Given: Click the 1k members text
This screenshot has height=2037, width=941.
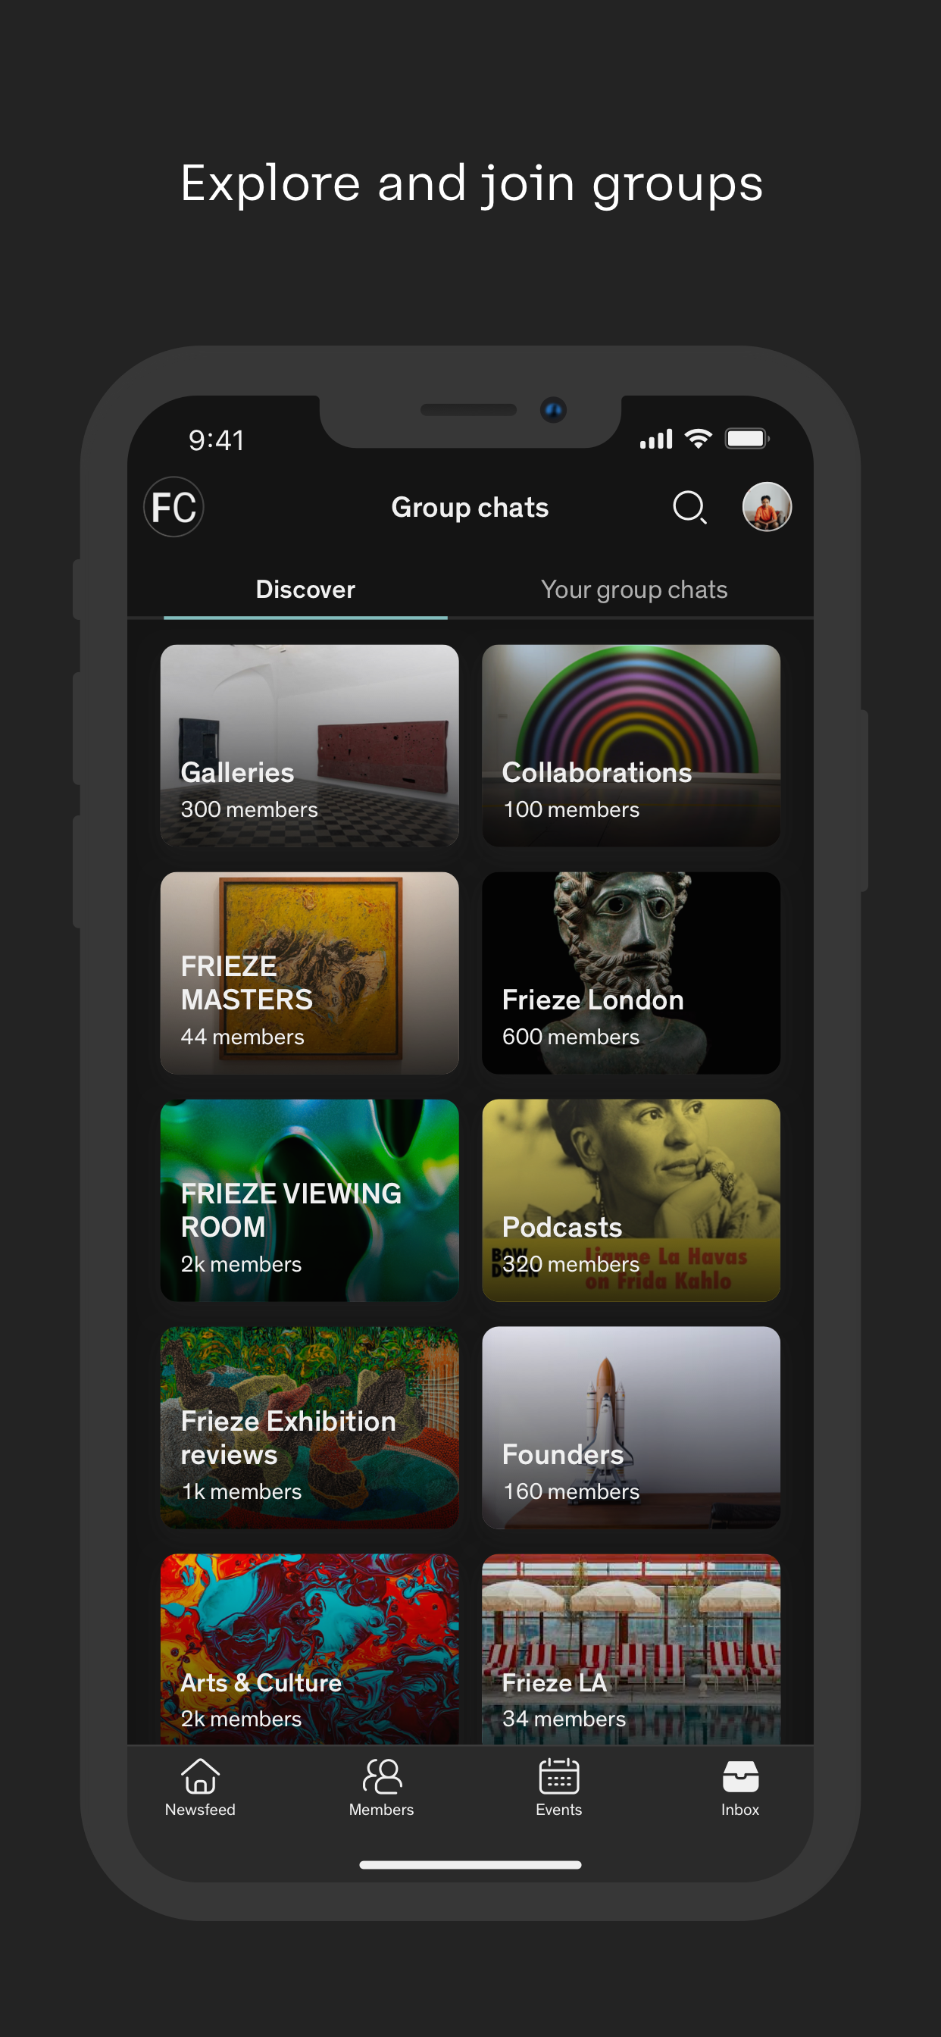Looking at the screenshot, I should [x=241, y=1491].
